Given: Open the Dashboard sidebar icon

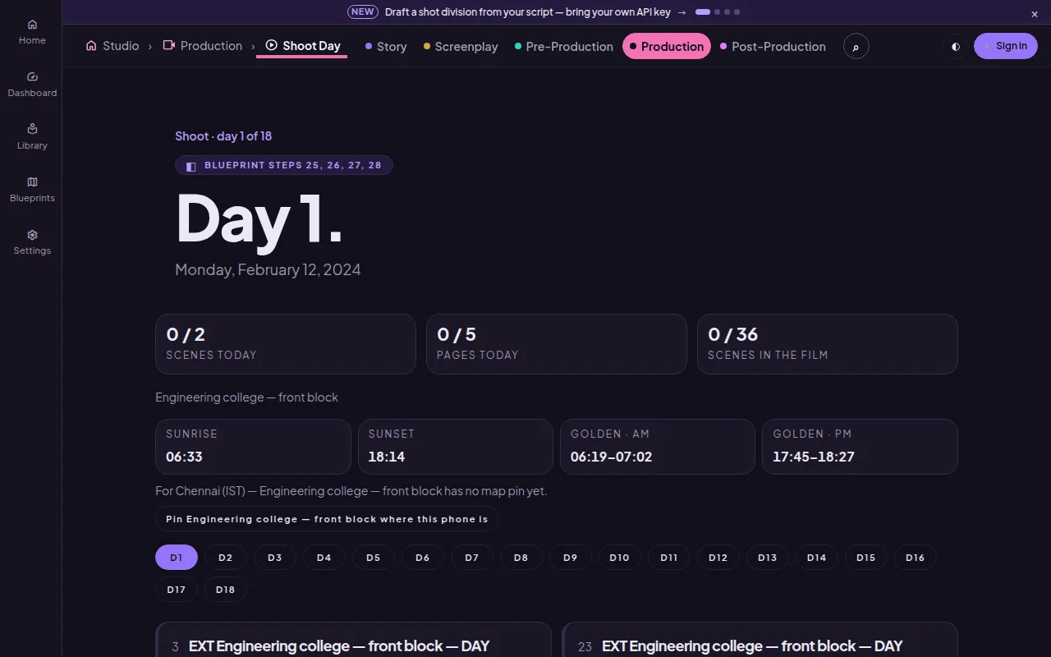Looking at the screenshot, I should [32, 84].
